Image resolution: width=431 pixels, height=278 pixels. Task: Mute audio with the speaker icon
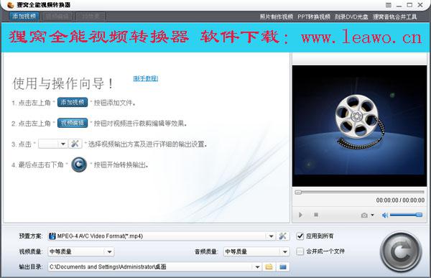(x=385, y=215)
